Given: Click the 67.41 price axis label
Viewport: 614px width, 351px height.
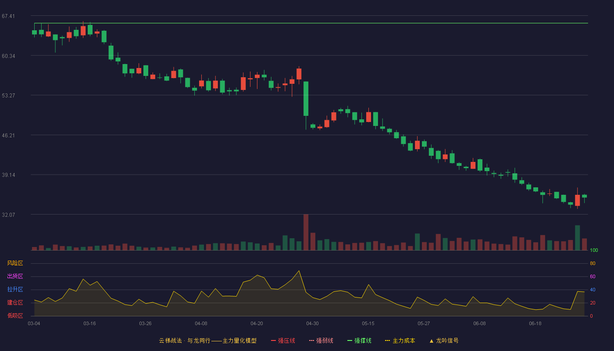Looking at the screenshot, I should (x=8, y=16).
